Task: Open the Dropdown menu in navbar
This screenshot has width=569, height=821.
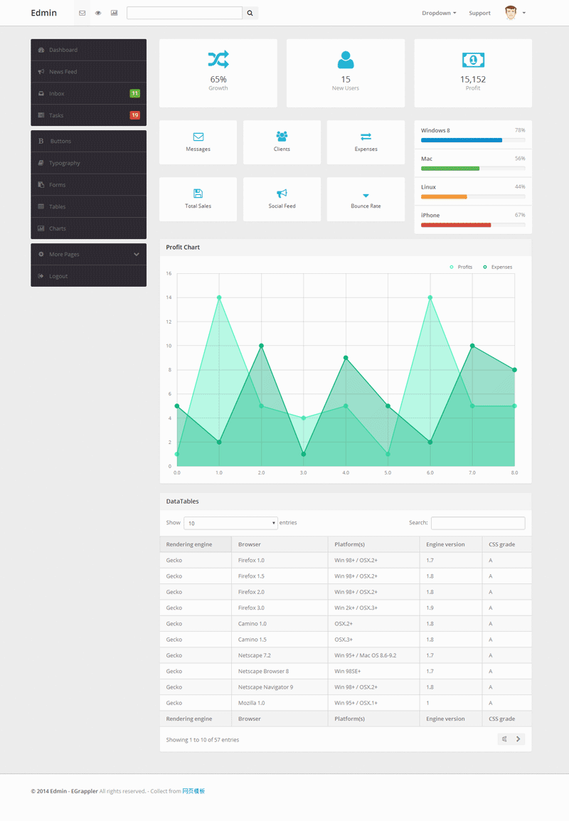Action: 439,13
